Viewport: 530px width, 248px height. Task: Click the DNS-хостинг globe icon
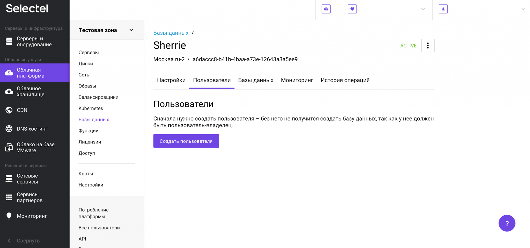[x=9, y=129]
